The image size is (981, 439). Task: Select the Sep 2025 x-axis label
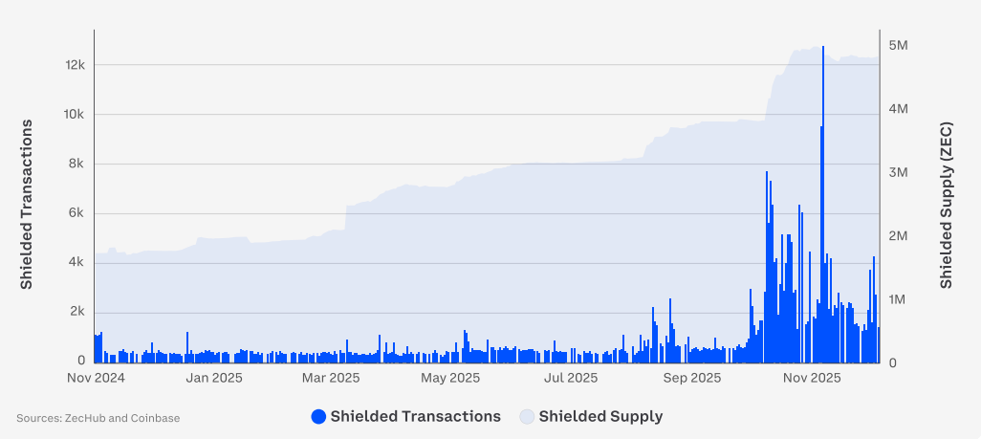[x=691, y=378]
